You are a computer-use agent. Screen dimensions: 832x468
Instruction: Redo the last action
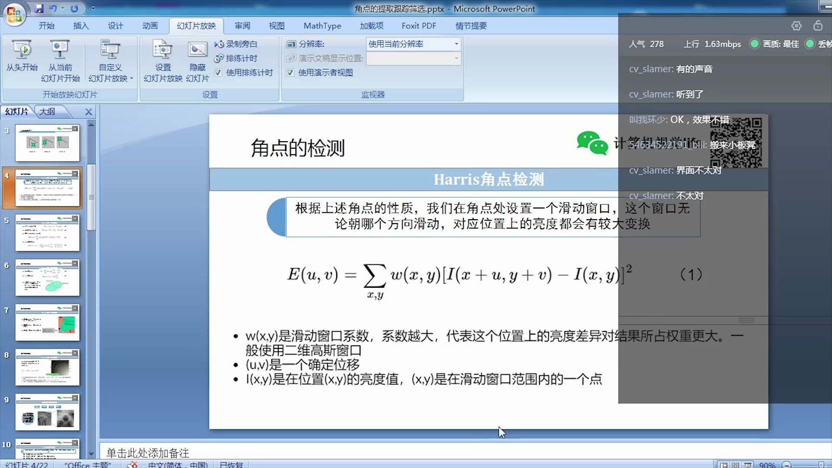click(x=74, y=8)
